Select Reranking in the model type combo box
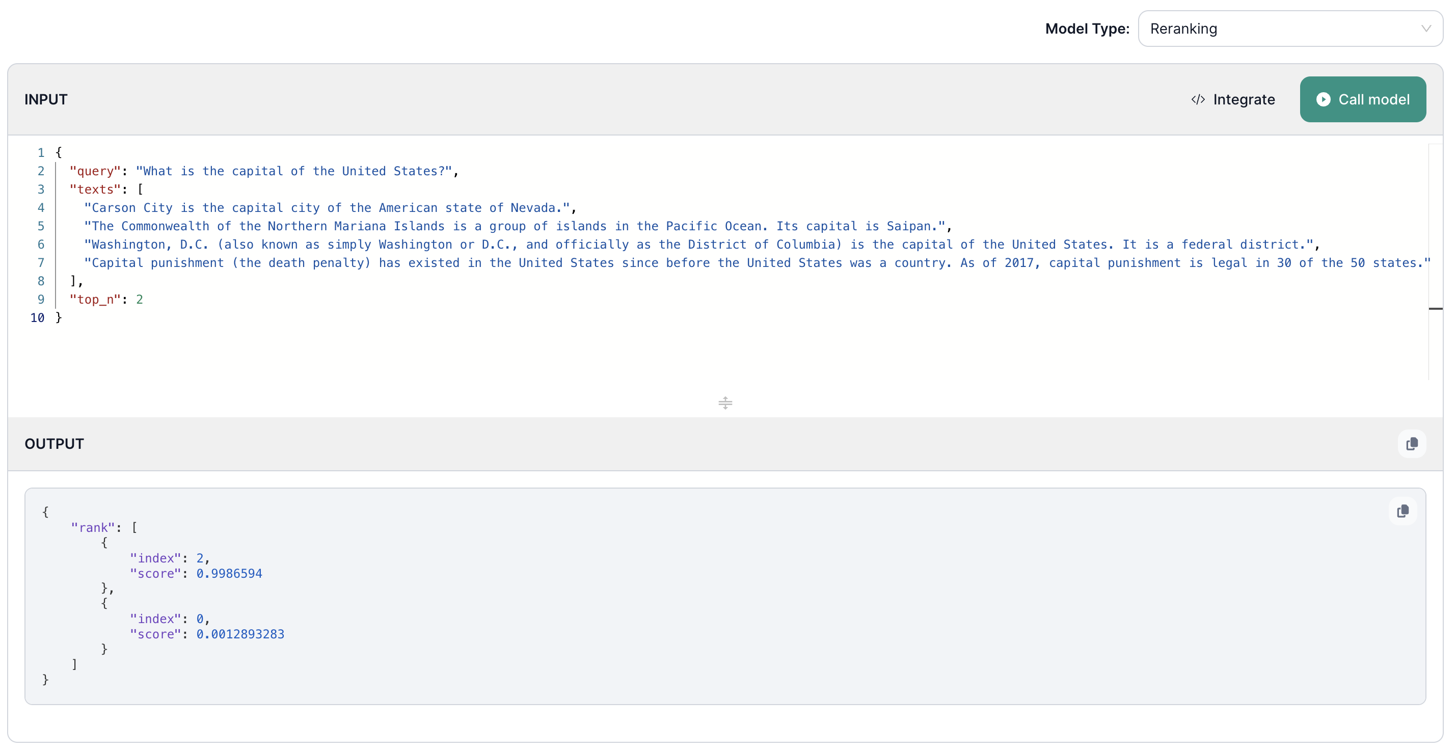This screenshot has width=1456, height=753. [x=1289, y=28]
